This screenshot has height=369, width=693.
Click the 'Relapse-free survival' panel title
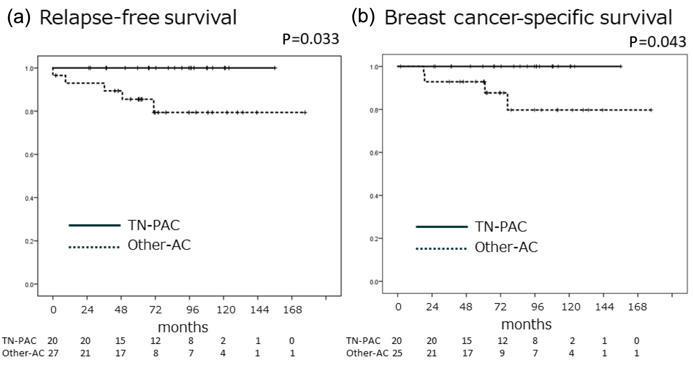[x=138, y=18]
